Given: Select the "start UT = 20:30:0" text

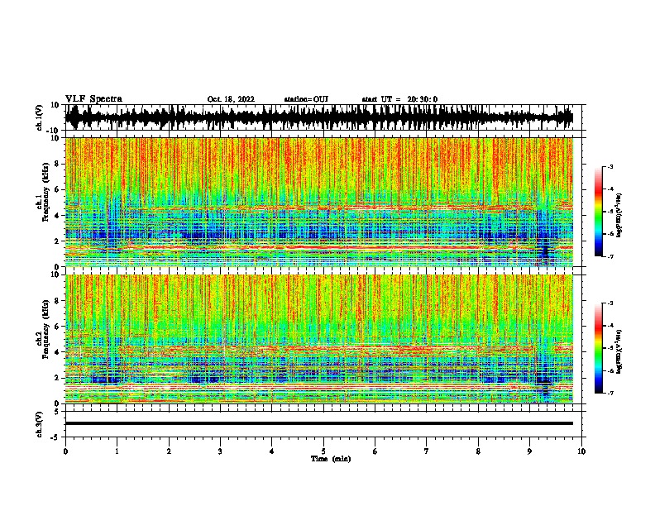Looking at the screenshot, I should point(399,99).
